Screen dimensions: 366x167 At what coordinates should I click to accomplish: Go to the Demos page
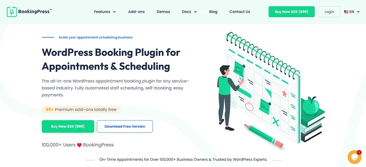pyautogui.click(x=163, y=12)
